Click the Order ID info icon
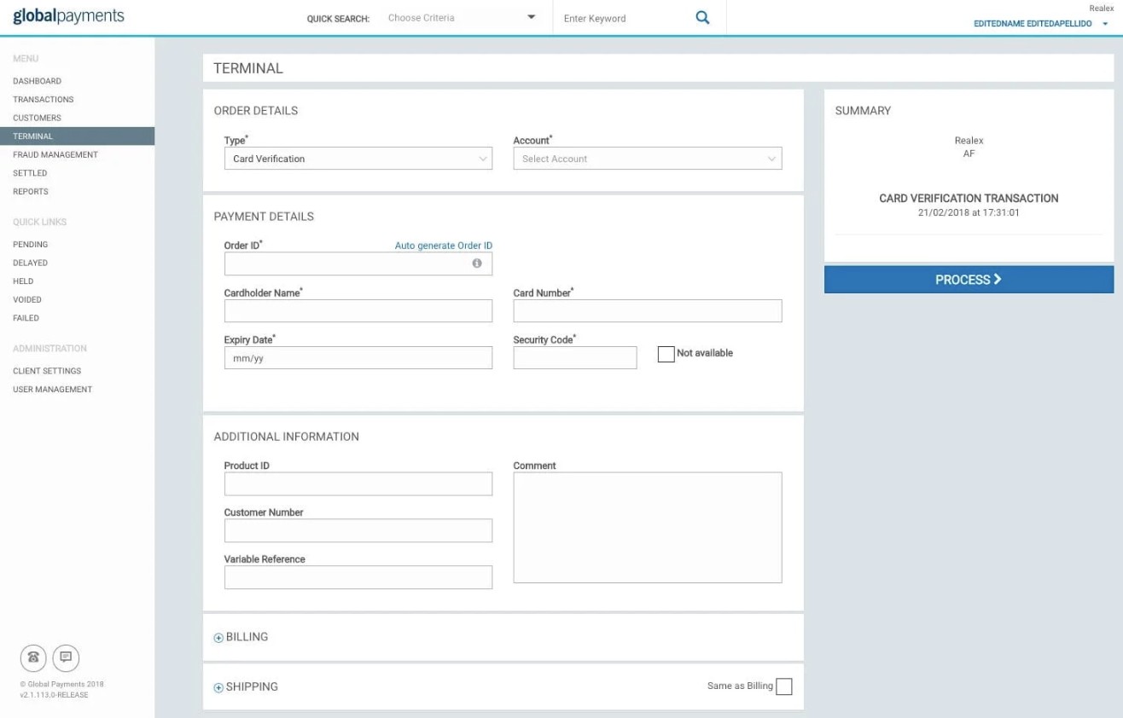 click(477, 263)
